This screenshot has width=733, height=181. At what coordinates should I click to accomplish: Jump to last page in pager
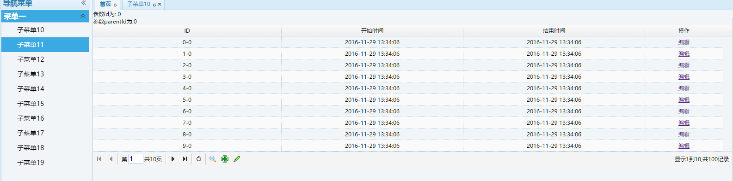185,159
